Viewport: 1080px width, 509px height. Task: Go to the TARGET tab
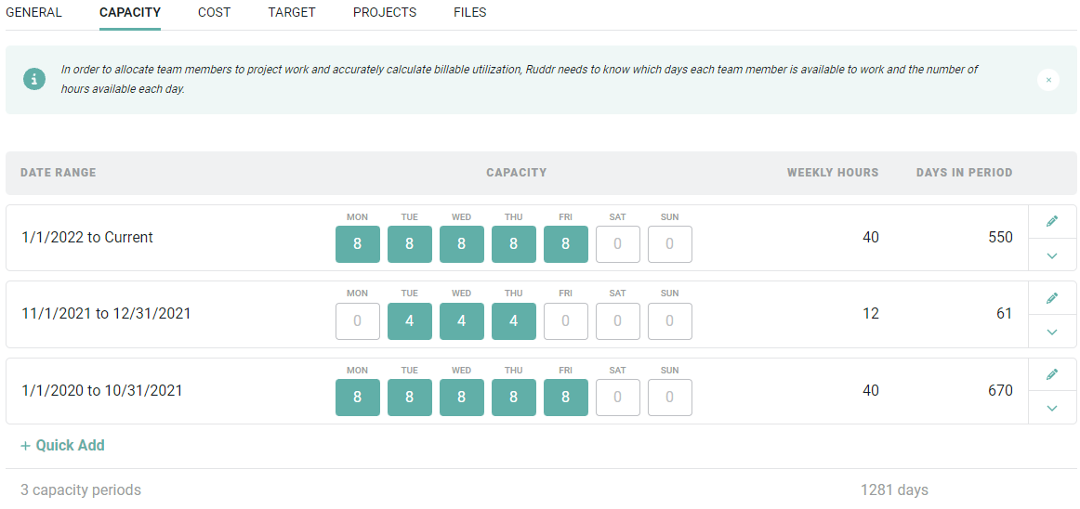point(292,12)
